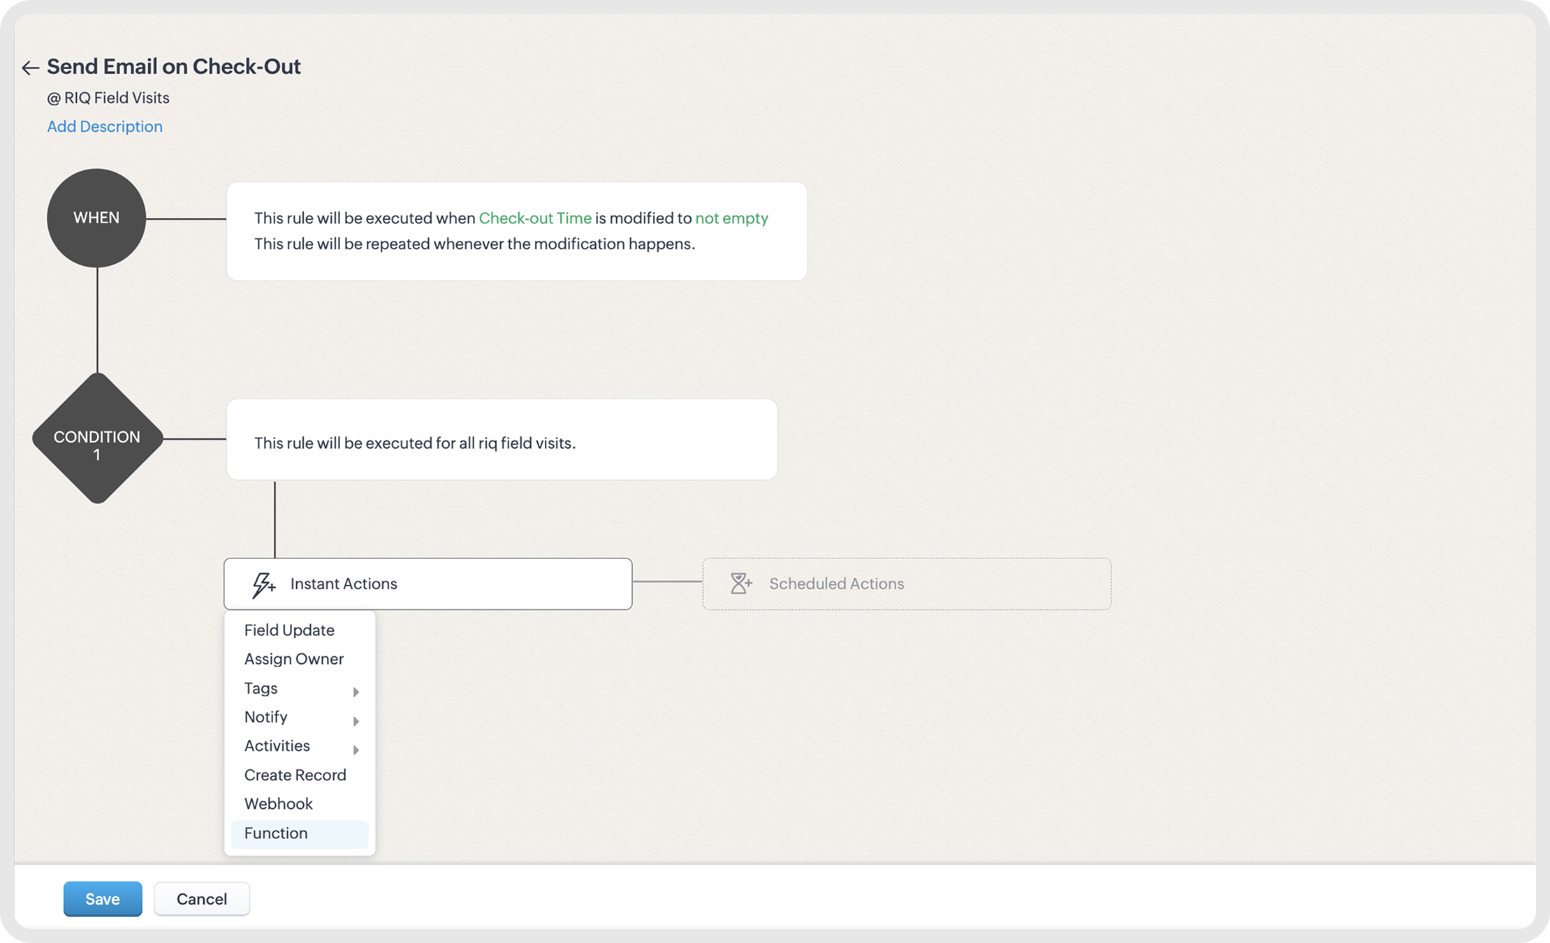Click the back arrow icon
Screen dimensions: 1550x943
tap(30, 68)
